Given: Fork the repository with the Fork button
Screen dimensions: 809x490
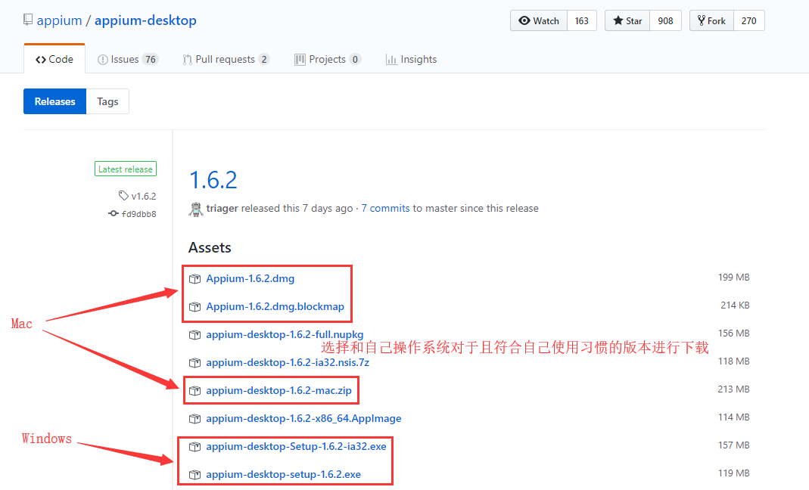Looking at the screenshot, I should pos(711,20).
